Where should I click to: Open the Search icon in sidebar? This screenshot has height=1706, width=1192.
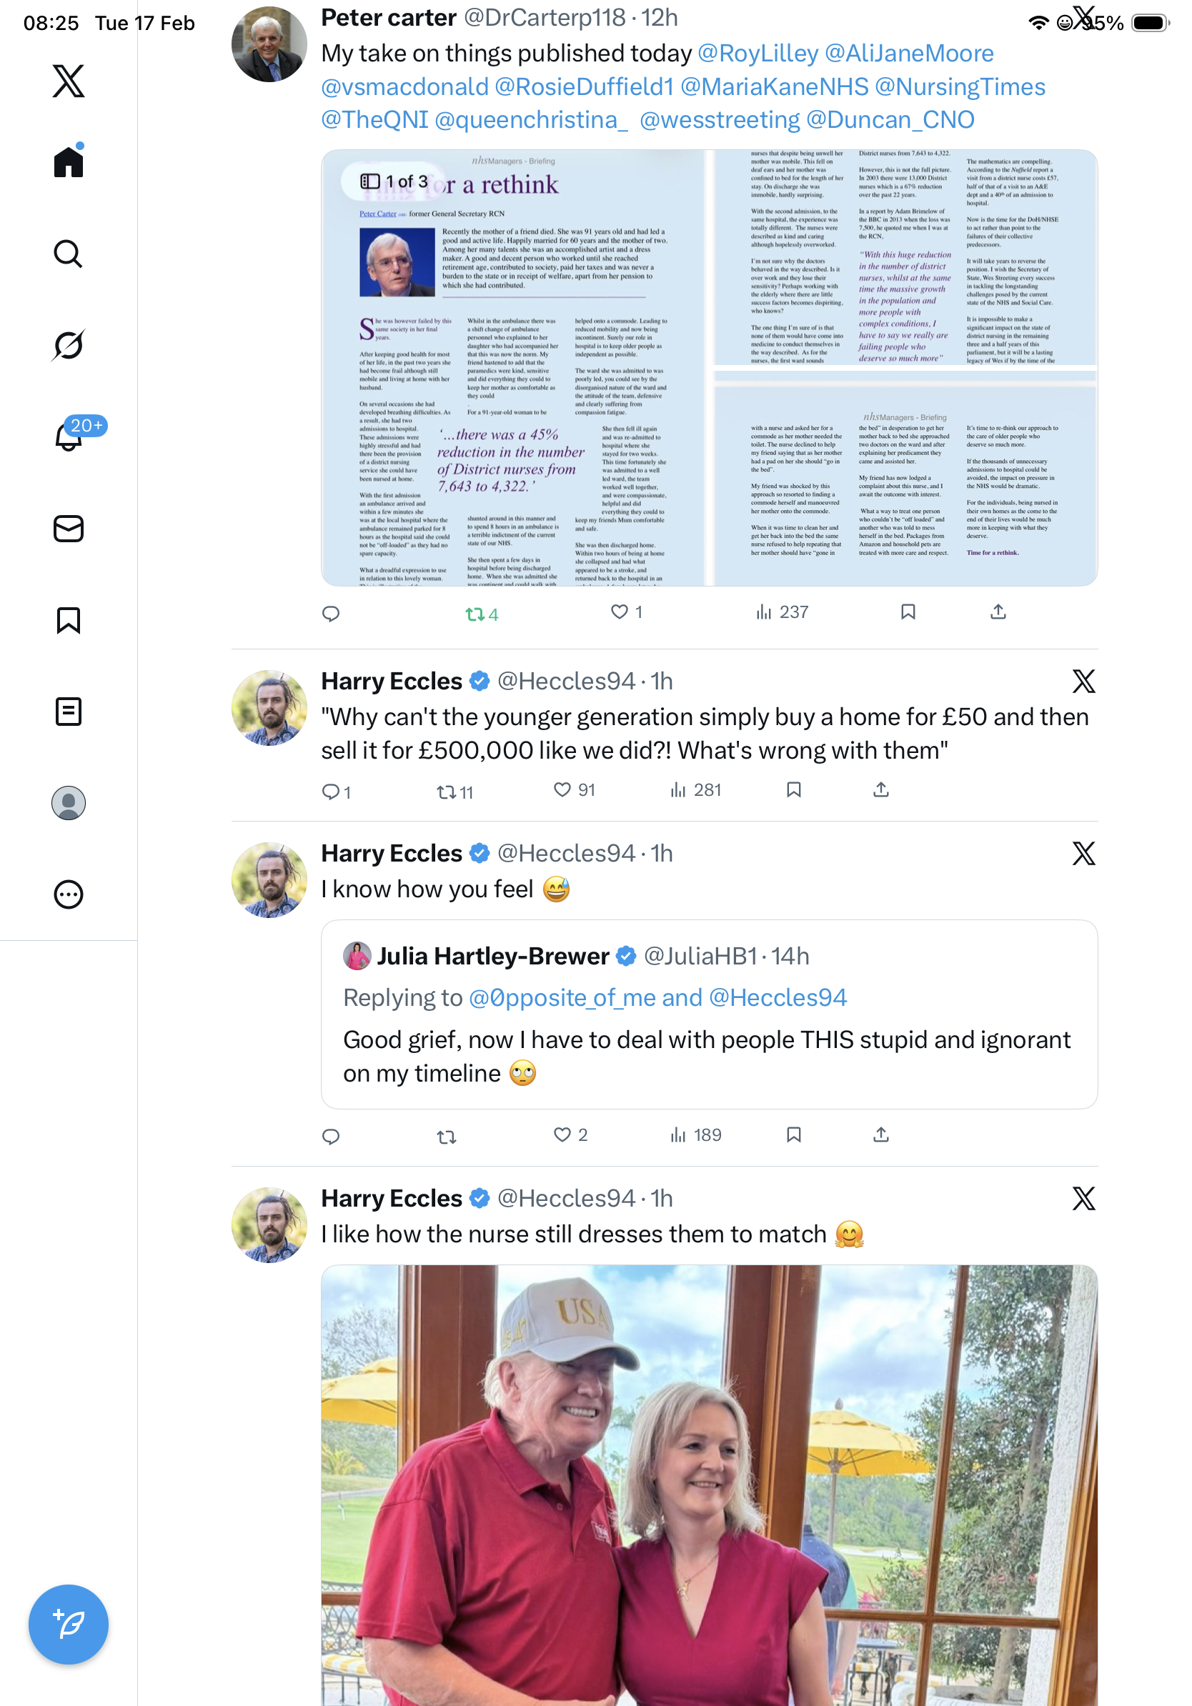69,254
